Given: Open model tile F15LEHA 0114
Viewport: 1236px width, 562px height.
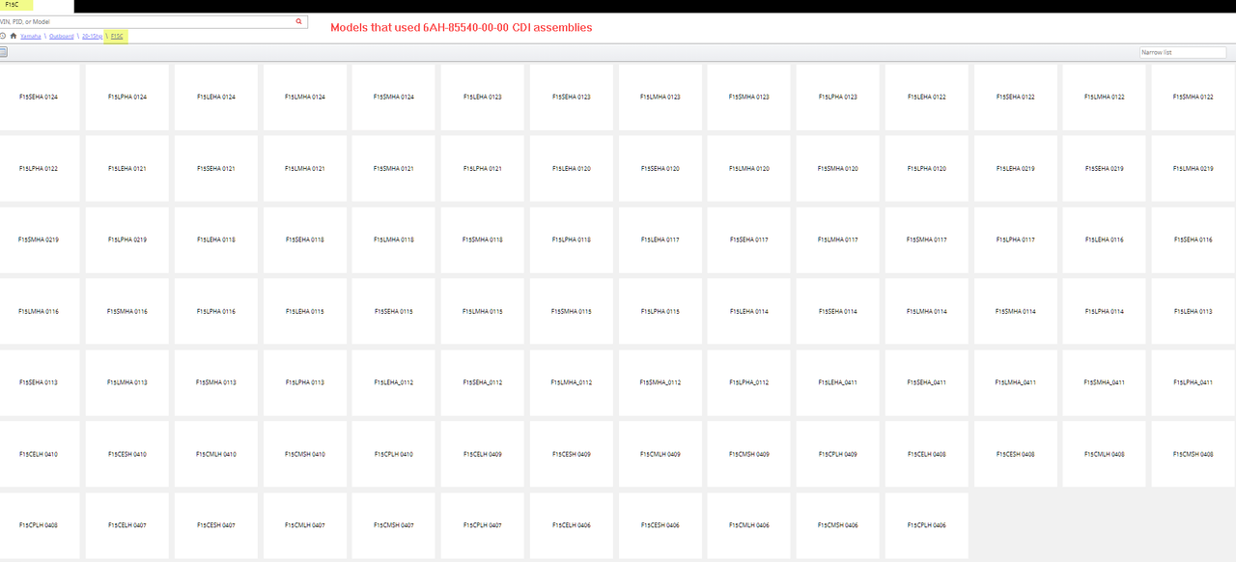Looking at the screenshot, I should point(749,311).
